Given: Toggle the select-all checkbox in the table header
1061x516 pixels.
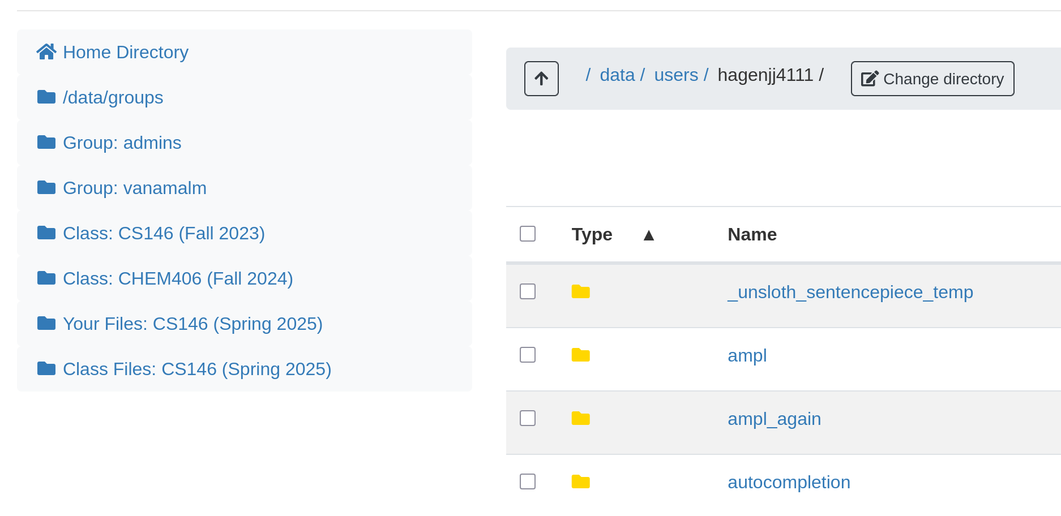Looking at the screenshot, I should point(527,234).
